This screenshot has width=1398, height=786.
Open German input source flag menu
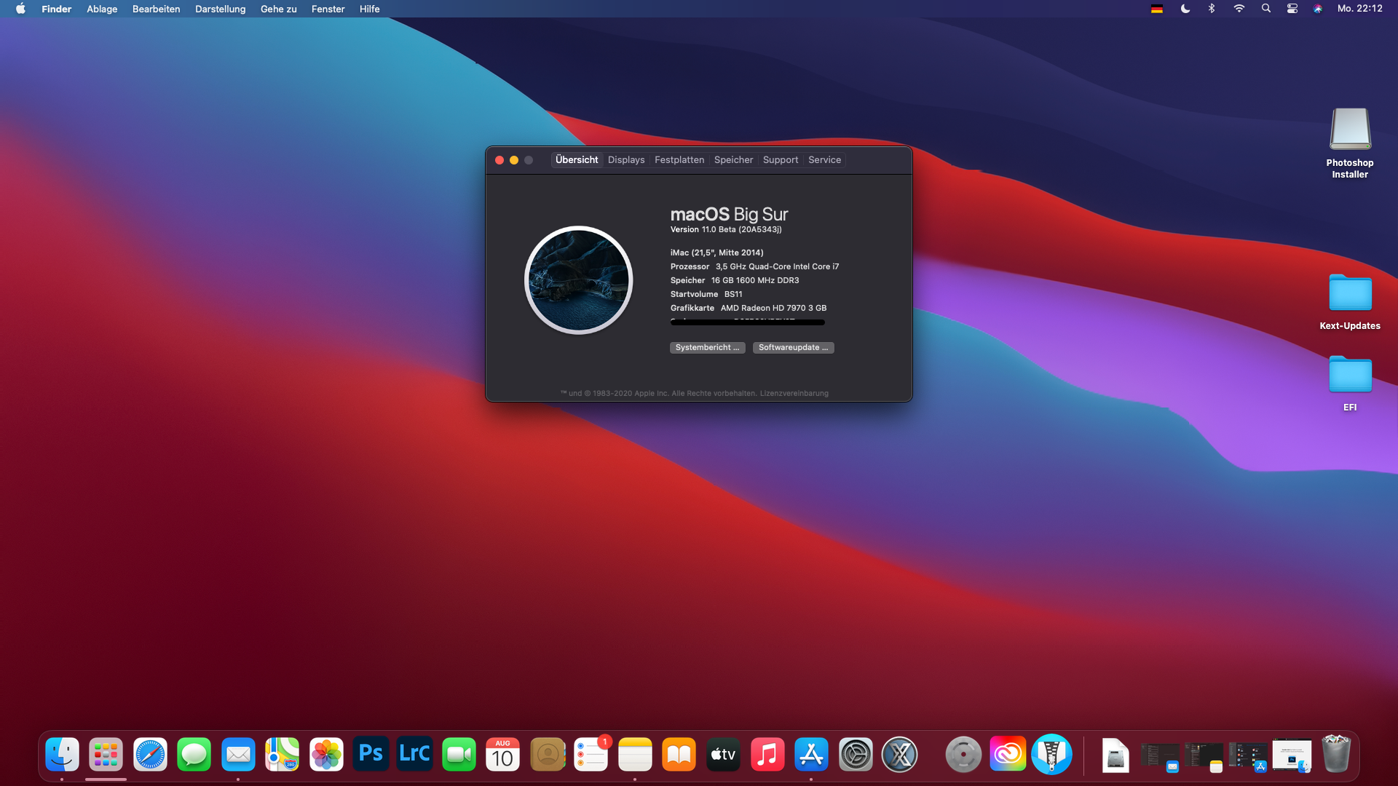tap(1157, 9)
